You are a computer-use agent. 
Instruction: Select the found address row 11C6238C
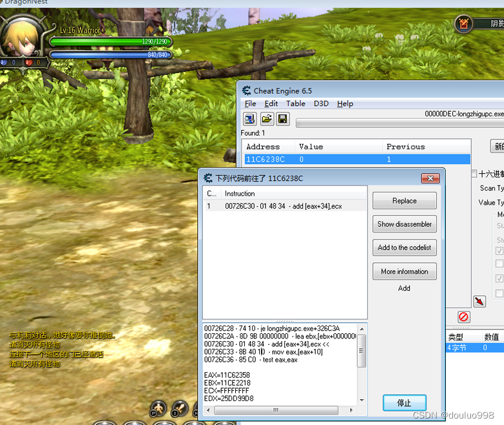[357, 160]
